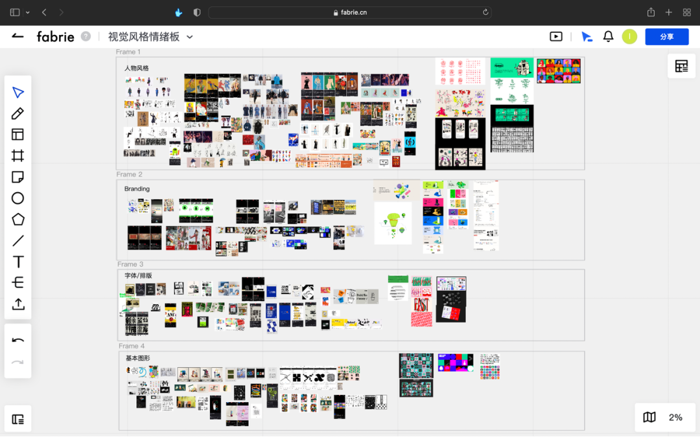Click the 人物风格 heading text
Viewport: 700px width, 437px height.
pyautogui.click(x=137, y=68)
